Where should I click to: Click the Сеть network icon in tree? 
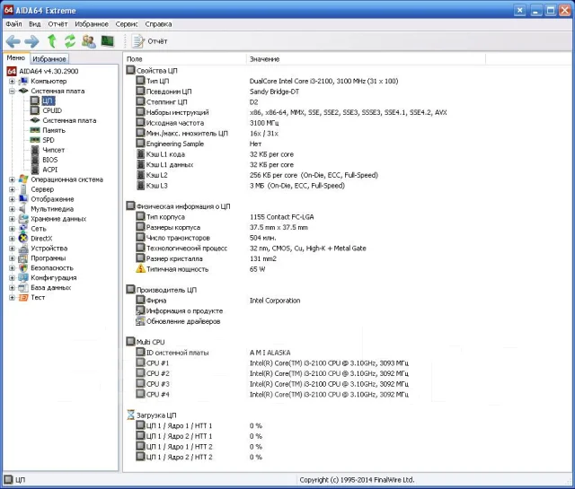coord(23,229)
